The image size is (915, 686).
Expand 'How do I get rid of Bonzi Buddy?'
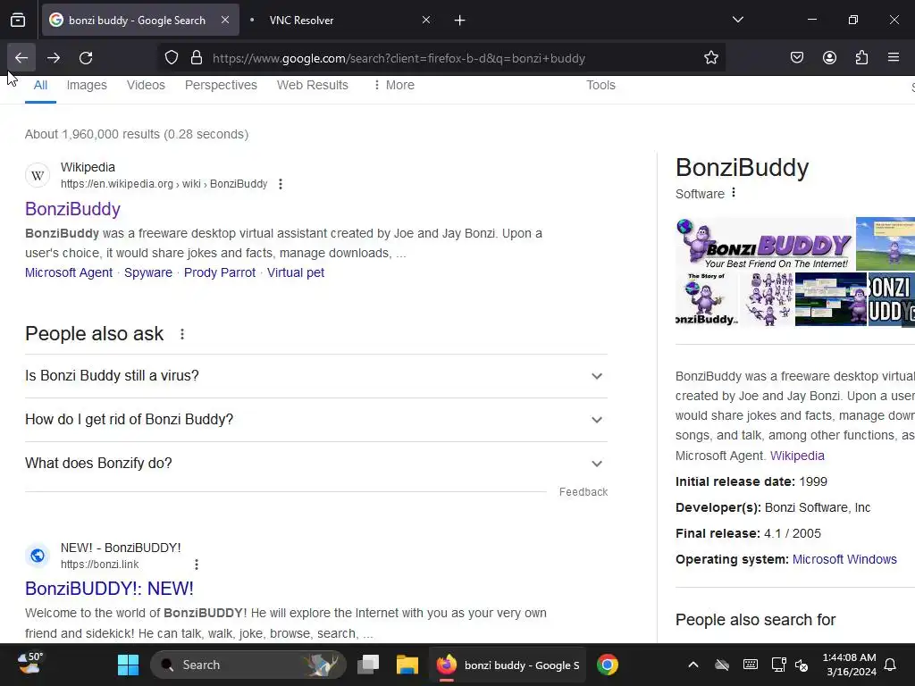click(316, 420)
